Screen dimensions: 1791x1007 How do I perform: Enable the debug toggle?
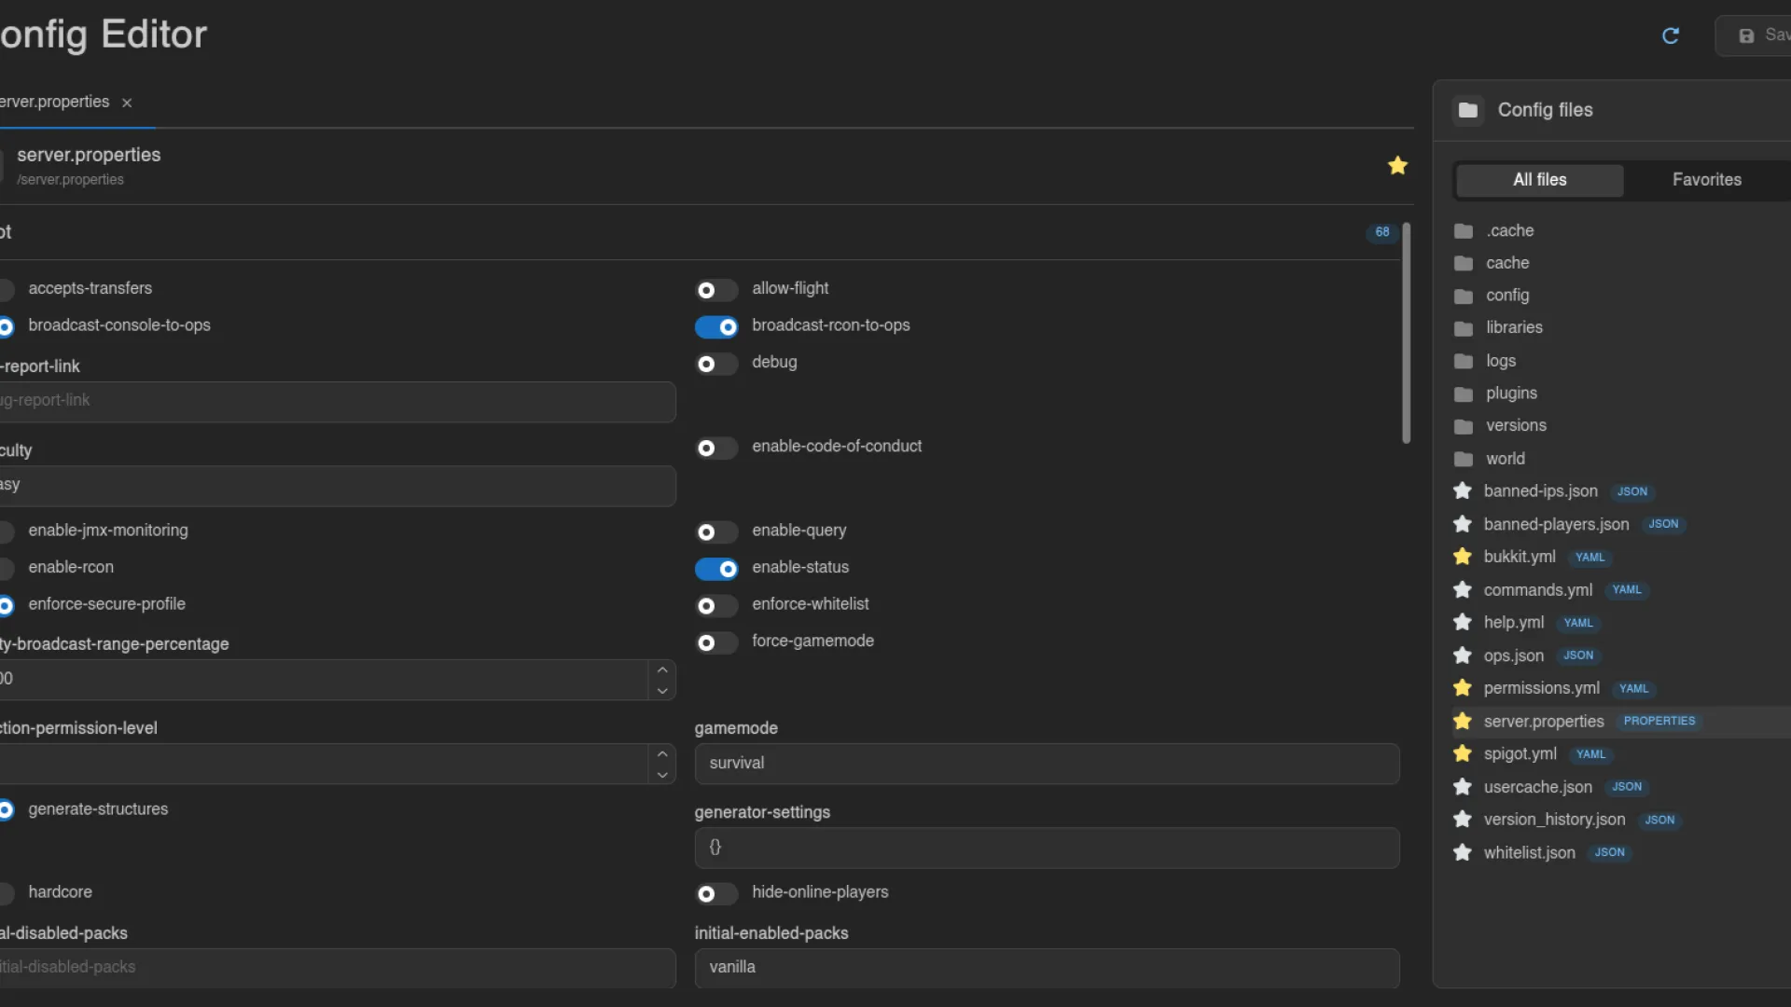pos(716,364)
